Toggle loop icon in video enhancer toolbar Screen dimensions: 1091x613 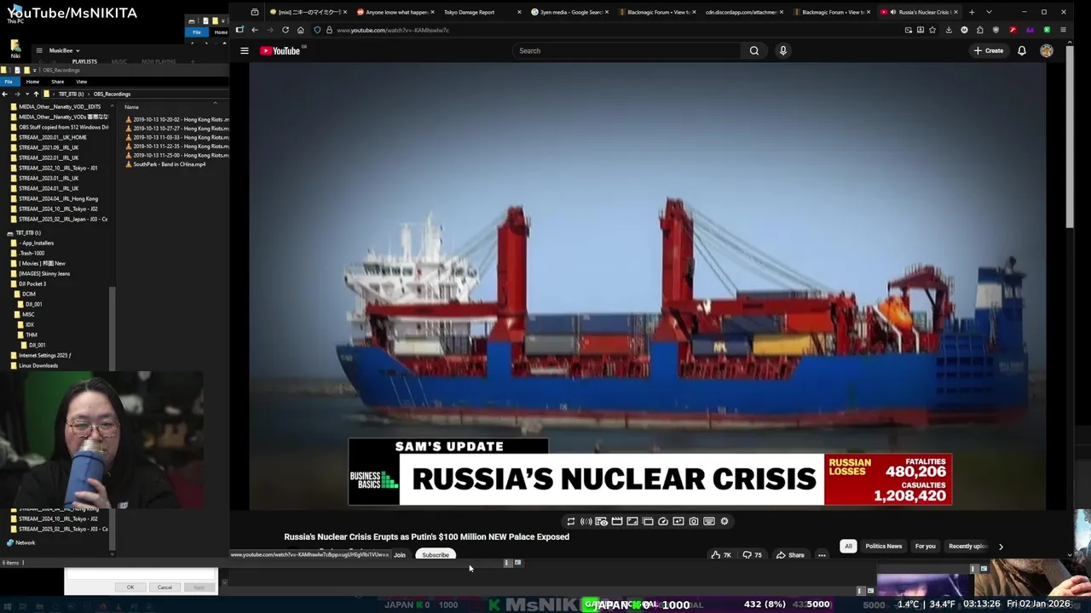(571, 521)
